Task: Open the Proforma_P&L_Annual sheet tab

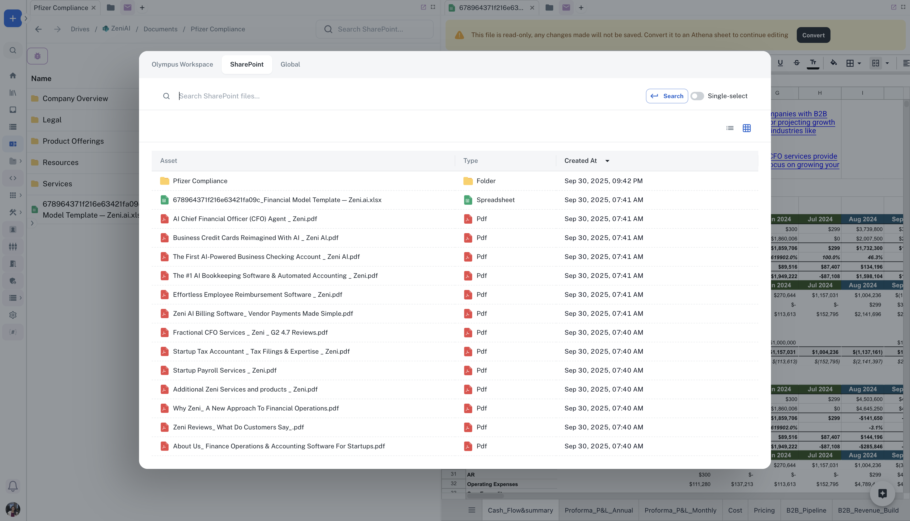Action: 599,510
